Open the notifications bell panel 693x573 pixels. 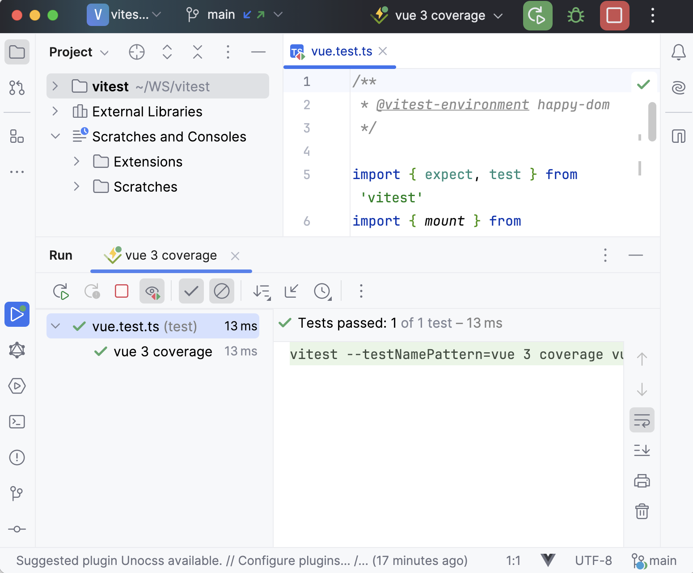678,51
